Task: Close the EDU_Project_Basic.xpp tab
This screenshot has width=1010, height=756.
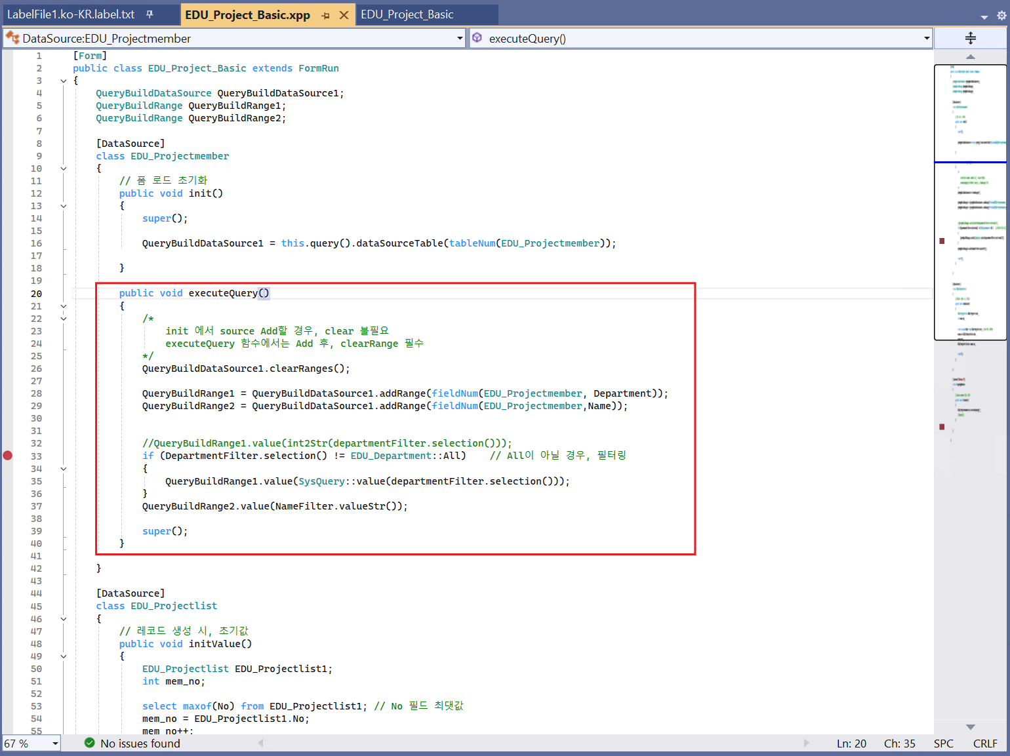Action: 344,15
